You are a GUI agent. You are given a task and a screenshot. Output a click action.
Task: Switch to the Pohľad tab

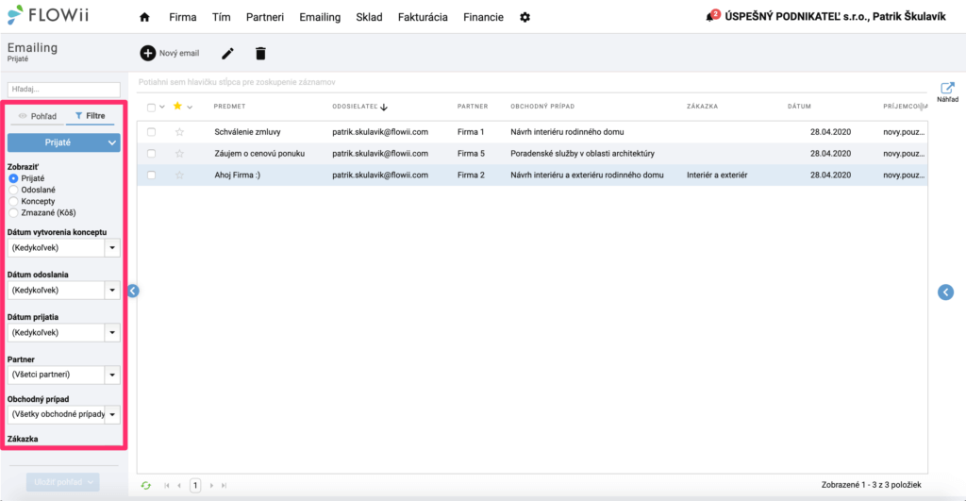click(x=38, y=116)
